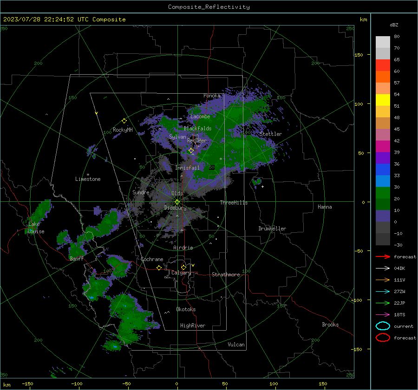Click the Calgary city label
The image size is (418, 390).
coord(181,273)
